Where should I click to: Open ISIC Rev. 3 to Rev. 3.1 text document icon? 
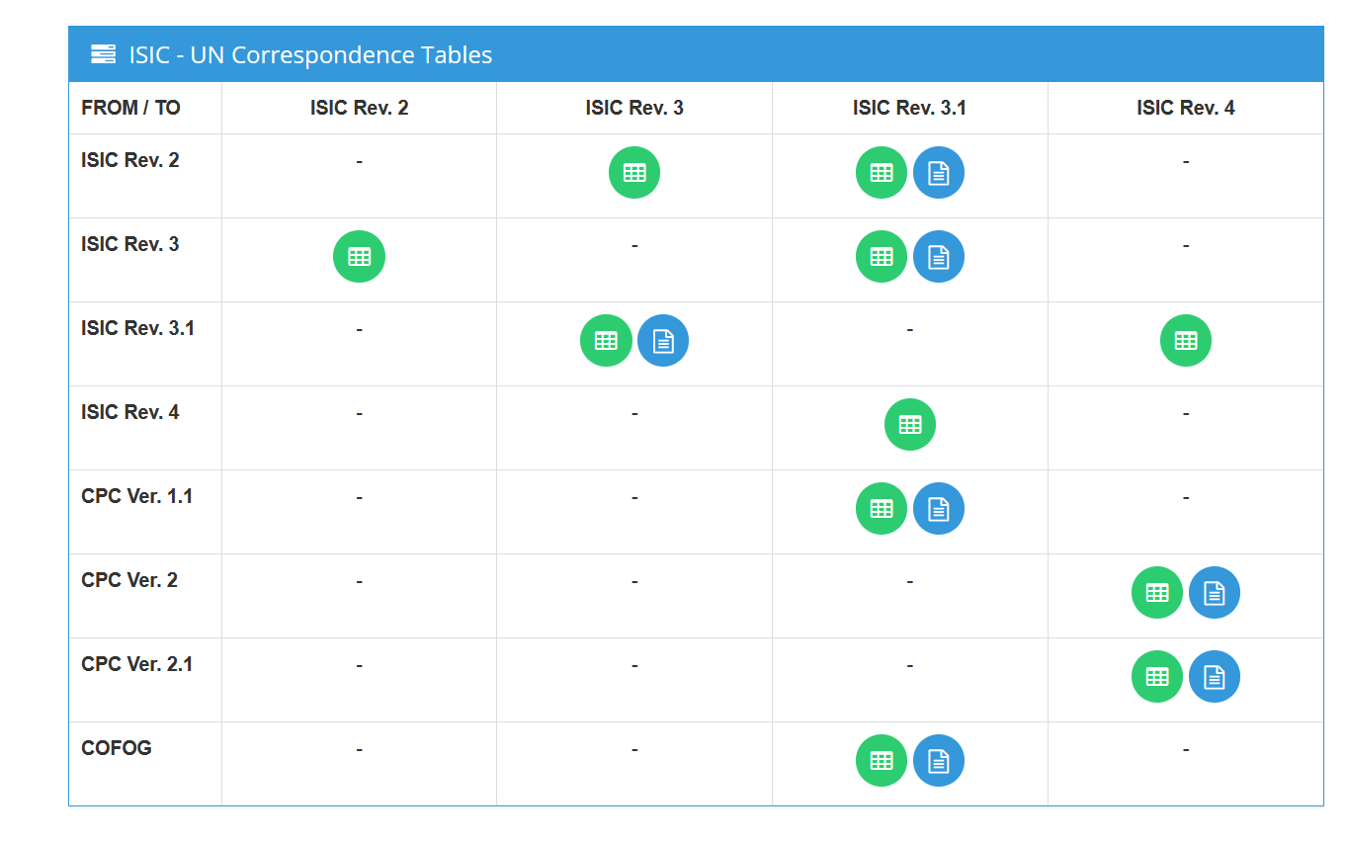(939, 257)
